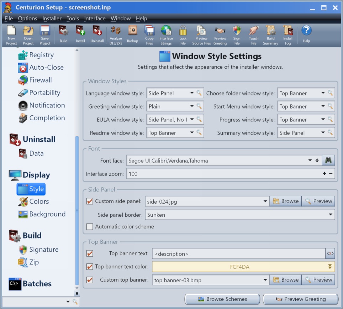343x309 pixels.
Task: Open Preview Source Files tool
Action: (x=201, y=35)
